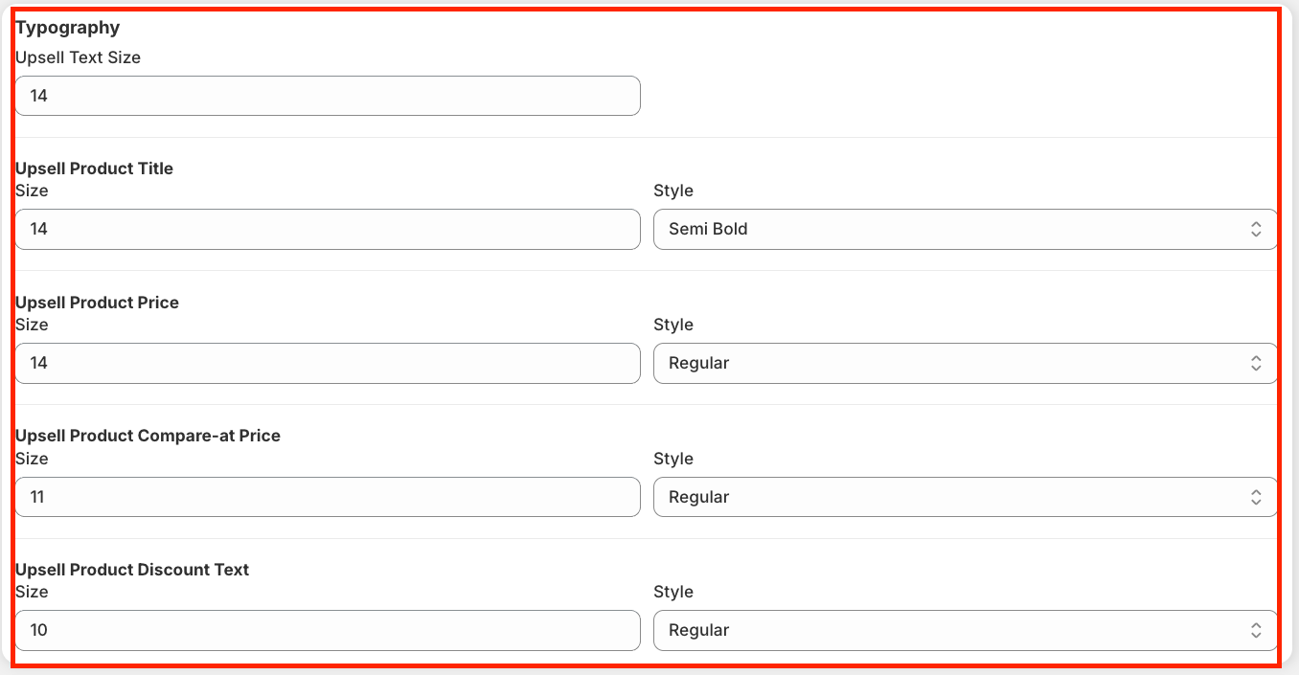Click the Upsell Text Size label
Viewport: 1299px width, 675px height.
[x=78, y=57]
